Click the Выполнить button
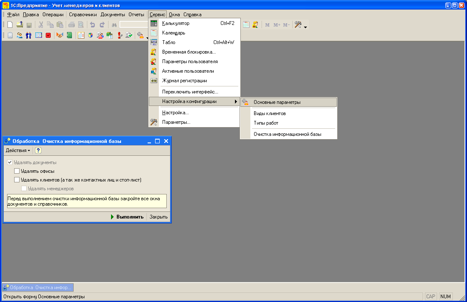This screenshot has width=467, height=302. [x=127, y=217]
